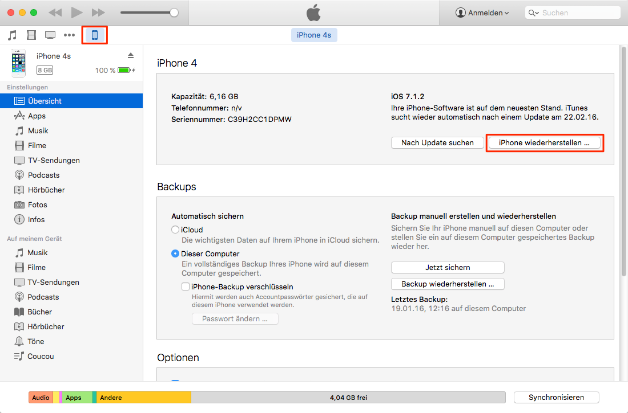This screenshot has height=413, width=628.
Task: Click the iPhone 4s device thumbnail
Action: 18,63
